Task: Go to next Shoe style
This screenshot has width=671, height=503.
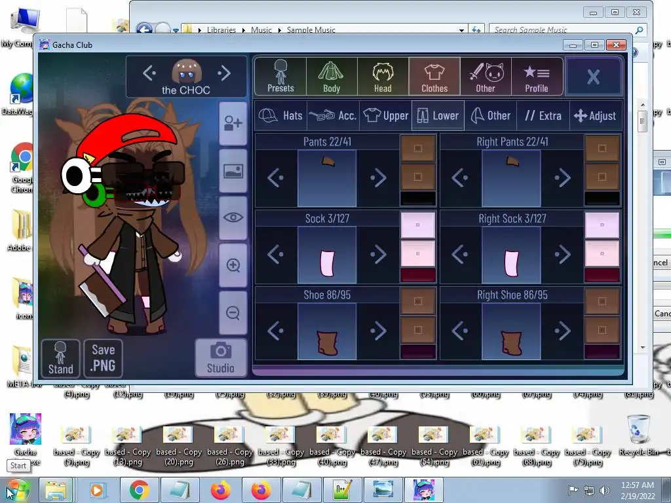Action: tap(378, 331)
